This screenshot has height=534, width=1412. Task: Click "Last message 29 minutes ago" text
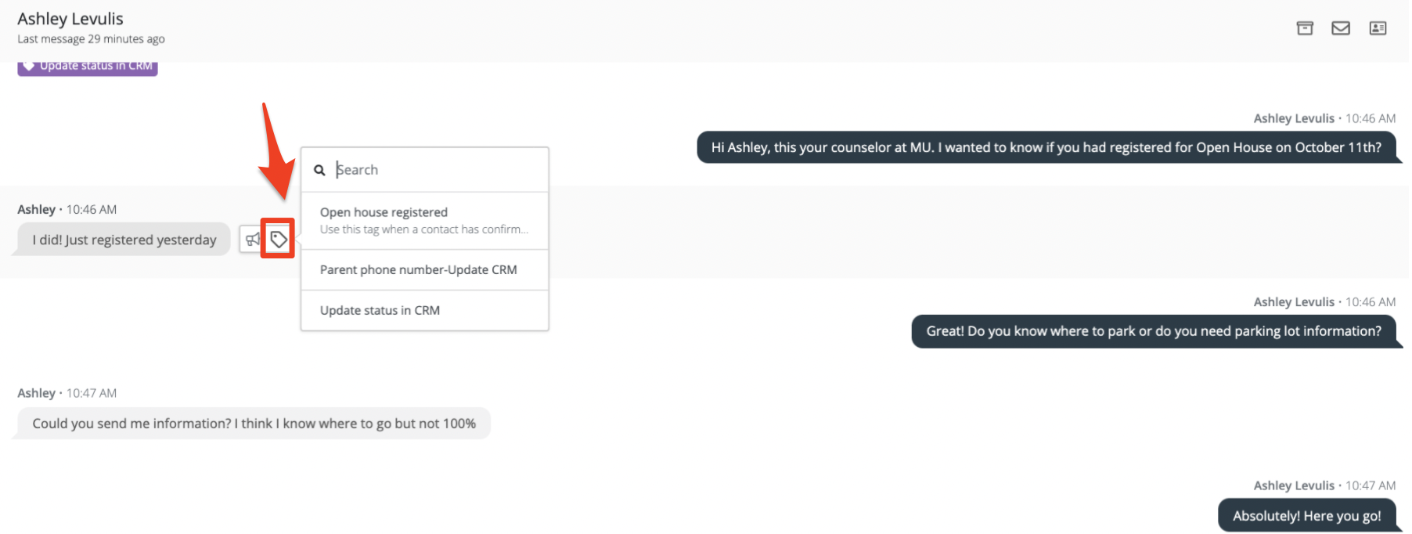pos(91,39)
